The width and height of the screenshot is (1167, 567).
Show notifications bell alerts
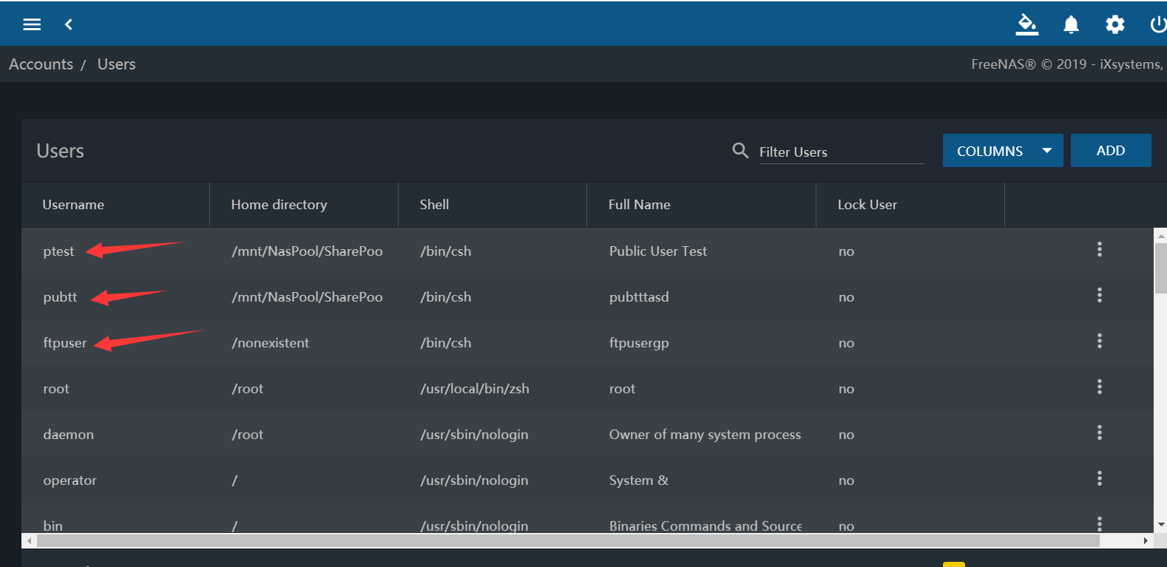1071,24
